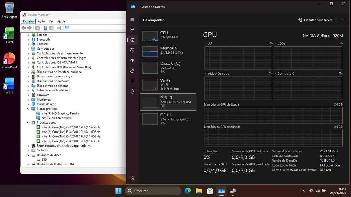
Task: Click Device Manager forward arrow toolbar icon
Action: [29, 28]
